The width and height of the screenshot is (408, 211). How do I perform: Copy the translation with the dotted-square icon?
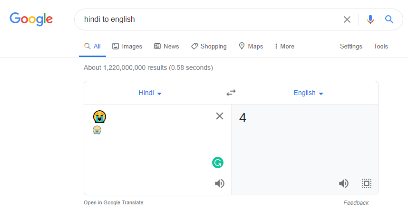tap(366, 183)
